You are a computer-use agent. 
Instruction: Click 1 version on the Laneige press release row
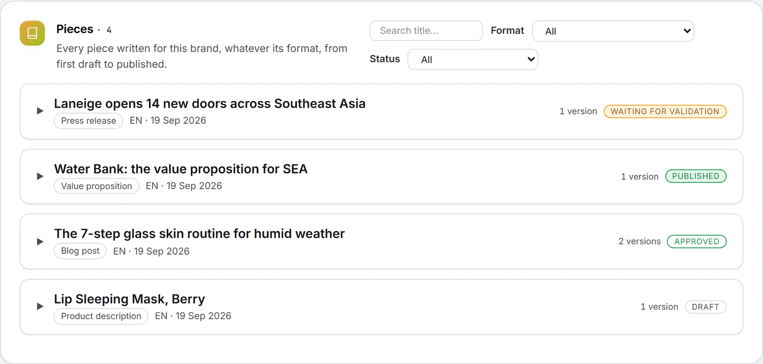tap(578, 111)
